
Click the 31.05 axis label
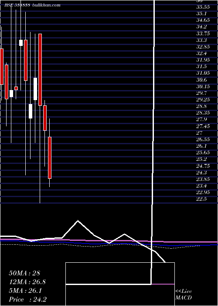[203, 73]
